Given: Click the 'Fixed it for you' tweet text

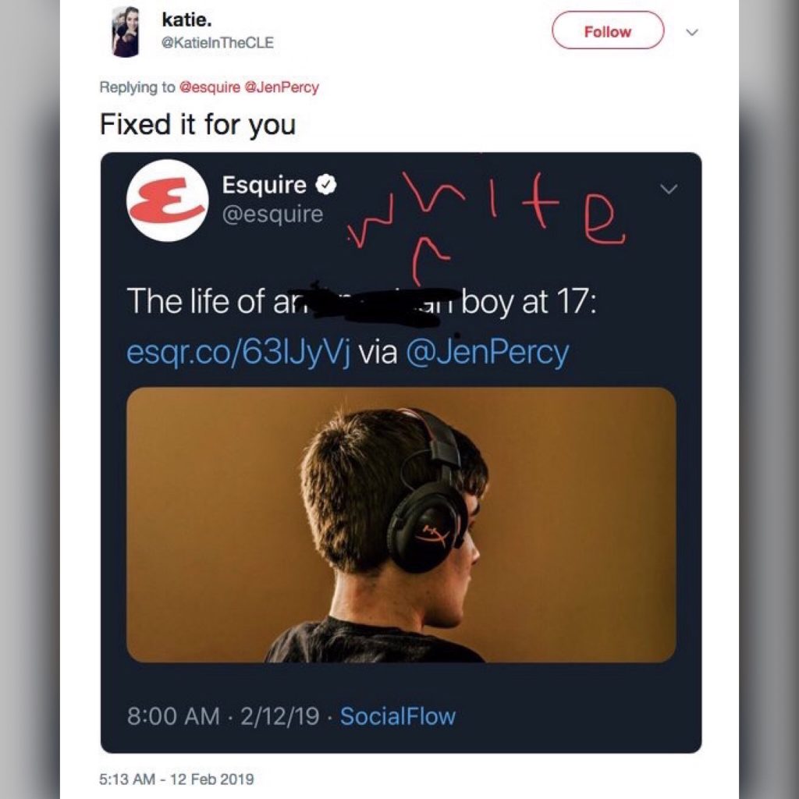Looking at the screenshot, I should [197, 125].
